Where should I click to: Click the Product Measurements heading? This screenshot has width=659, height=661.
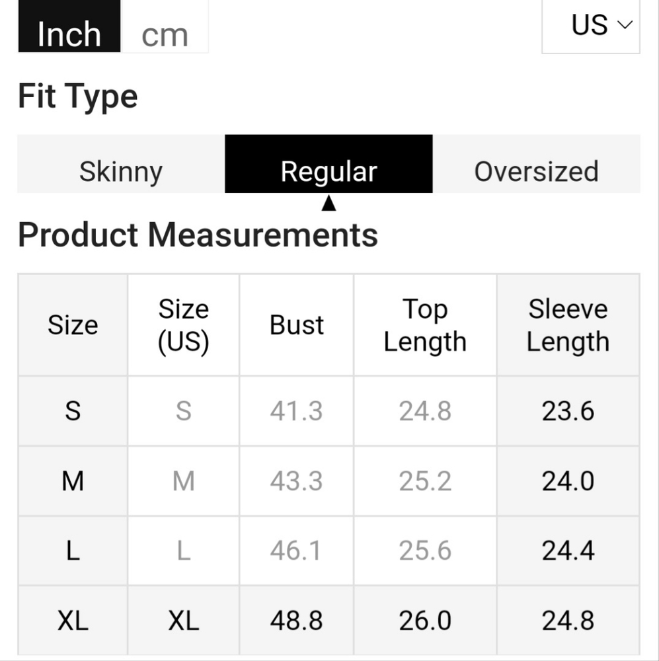click(x=198, y=235)
